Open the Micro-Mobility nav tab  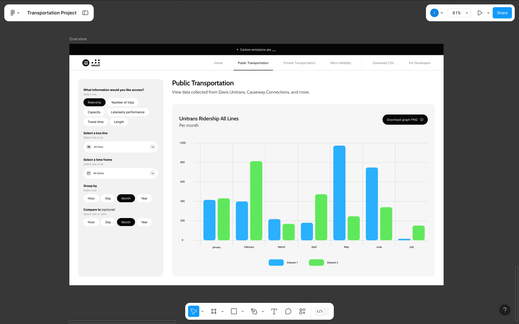(x=341, y=63)
